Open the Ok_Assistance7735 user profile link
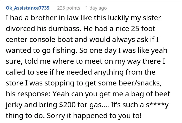 point(28,8)
